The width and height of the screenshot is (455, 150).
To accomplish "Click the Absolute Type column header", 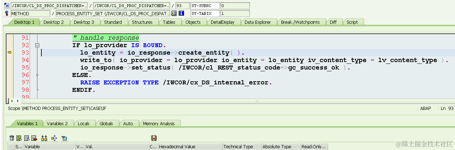I will [281, 146].
